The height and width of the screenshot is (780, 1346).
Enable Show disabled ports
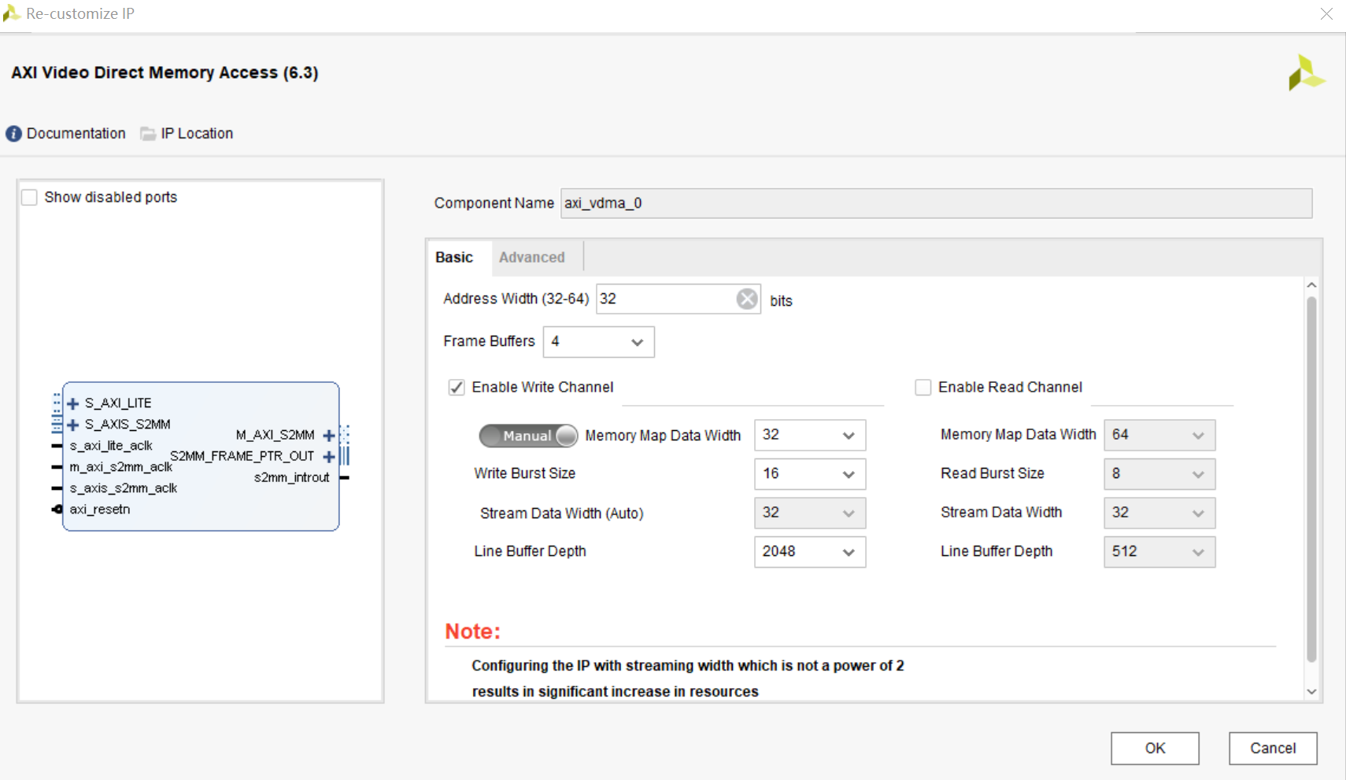[x=29, y=197]
